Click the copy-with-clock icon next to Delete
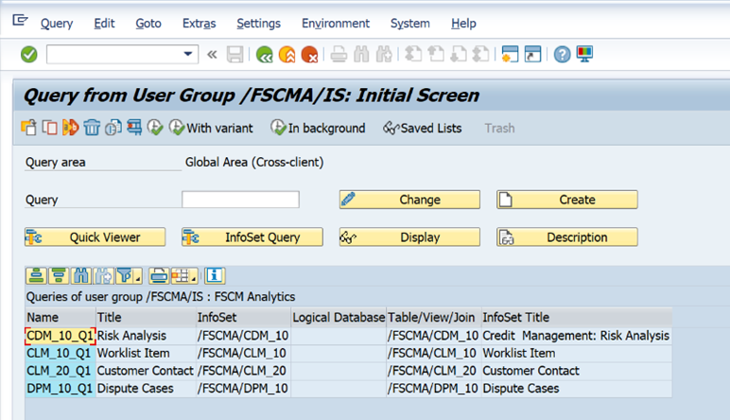The image size is (730, 420). [113, 128]
